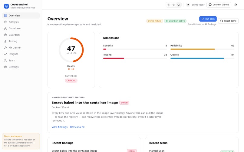
Task: Click the 'Secret baked into the container image' heading
Action: pos(85,103)
